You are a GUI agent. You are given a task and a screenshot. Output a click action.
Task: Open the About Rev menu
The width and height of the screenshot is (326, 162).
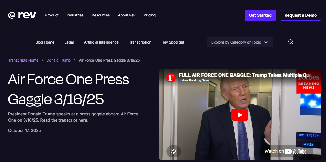point(127,15)
